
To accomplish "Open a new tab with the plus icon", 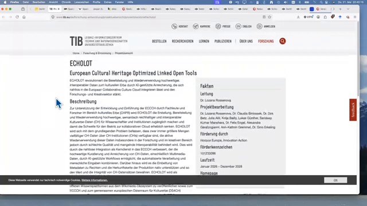I will coord(340,9).
